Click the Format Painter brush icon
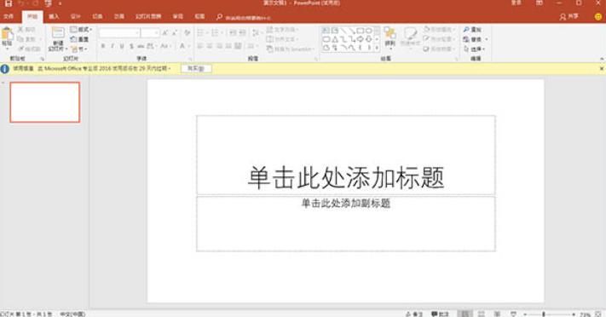606x317 pixels. (20, 49)
